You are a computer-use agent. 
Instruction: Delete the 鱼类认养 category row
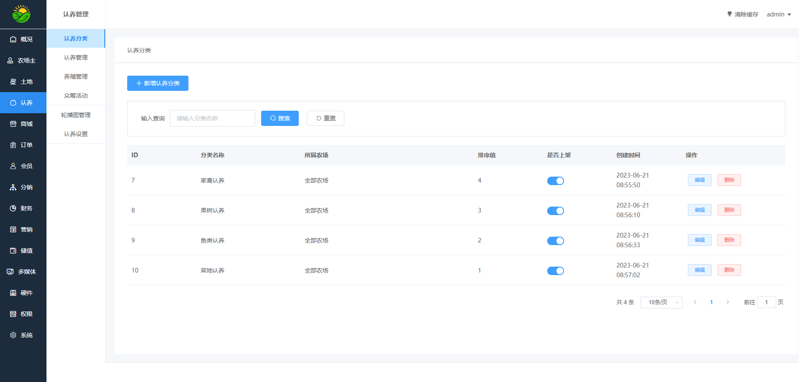click(729, 240)
